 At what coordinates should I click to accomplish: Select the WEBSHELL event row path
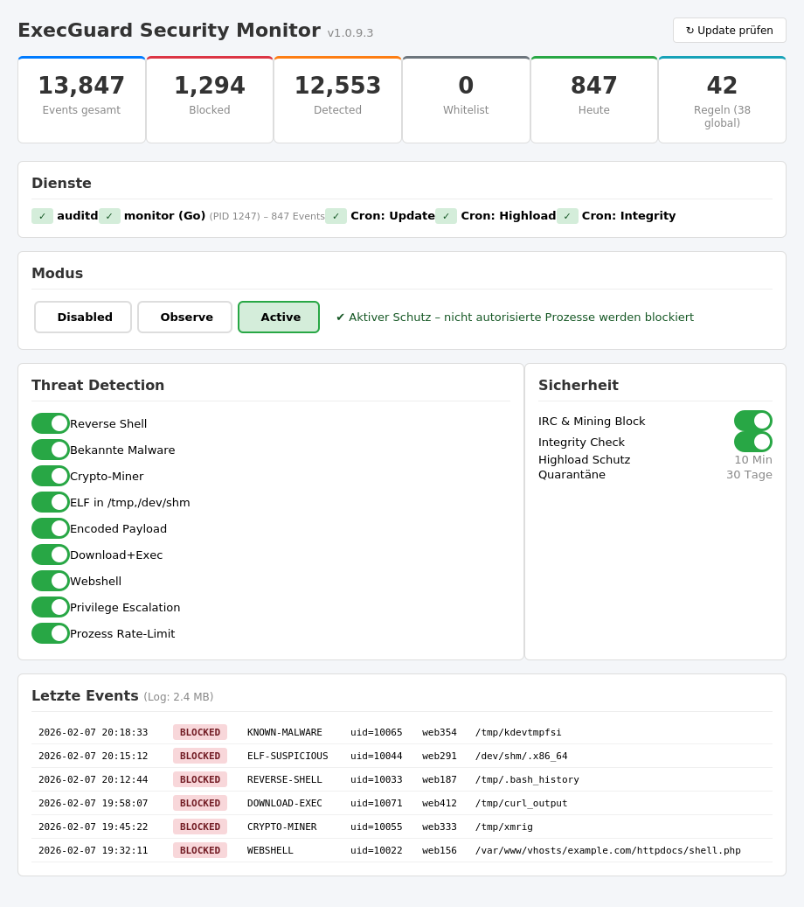click(607, 850)
